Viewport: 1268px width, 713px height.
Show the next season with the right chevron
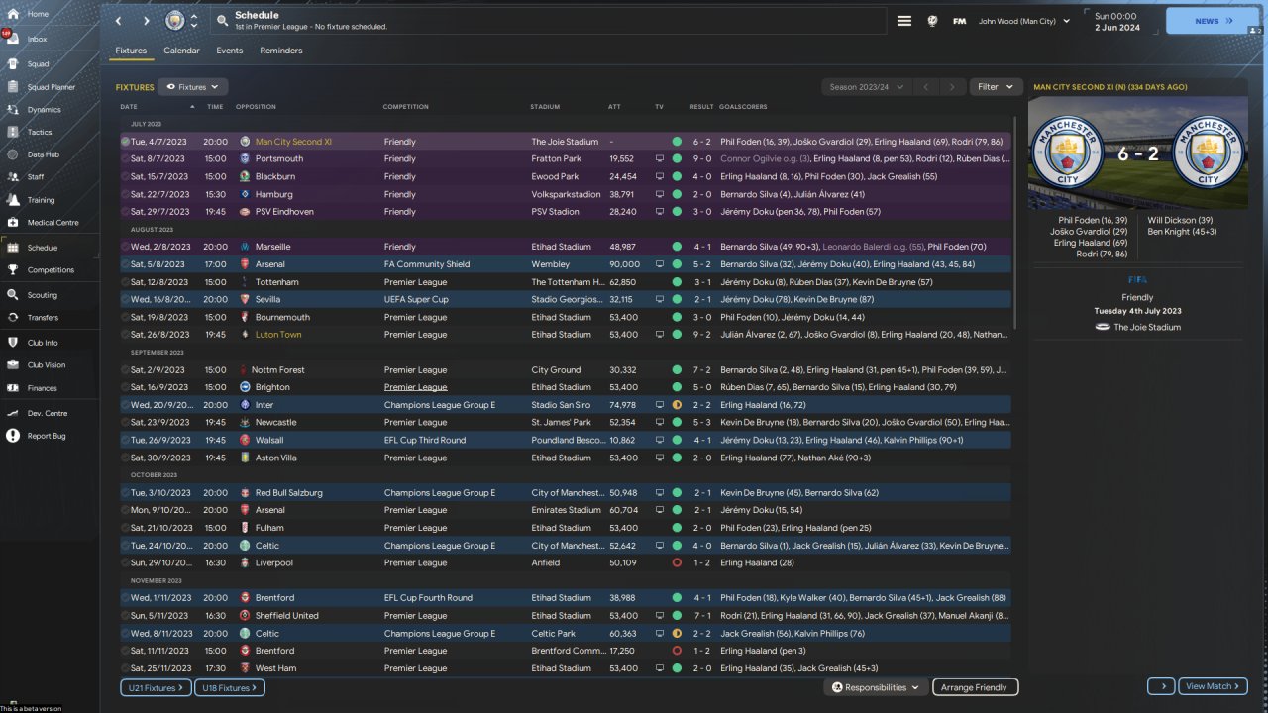[952, 87]
